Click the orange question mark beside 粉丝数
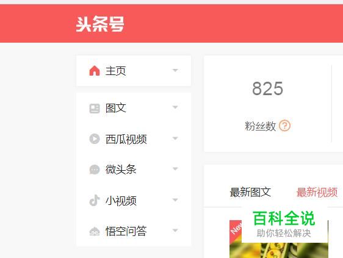 pos(284,126)
